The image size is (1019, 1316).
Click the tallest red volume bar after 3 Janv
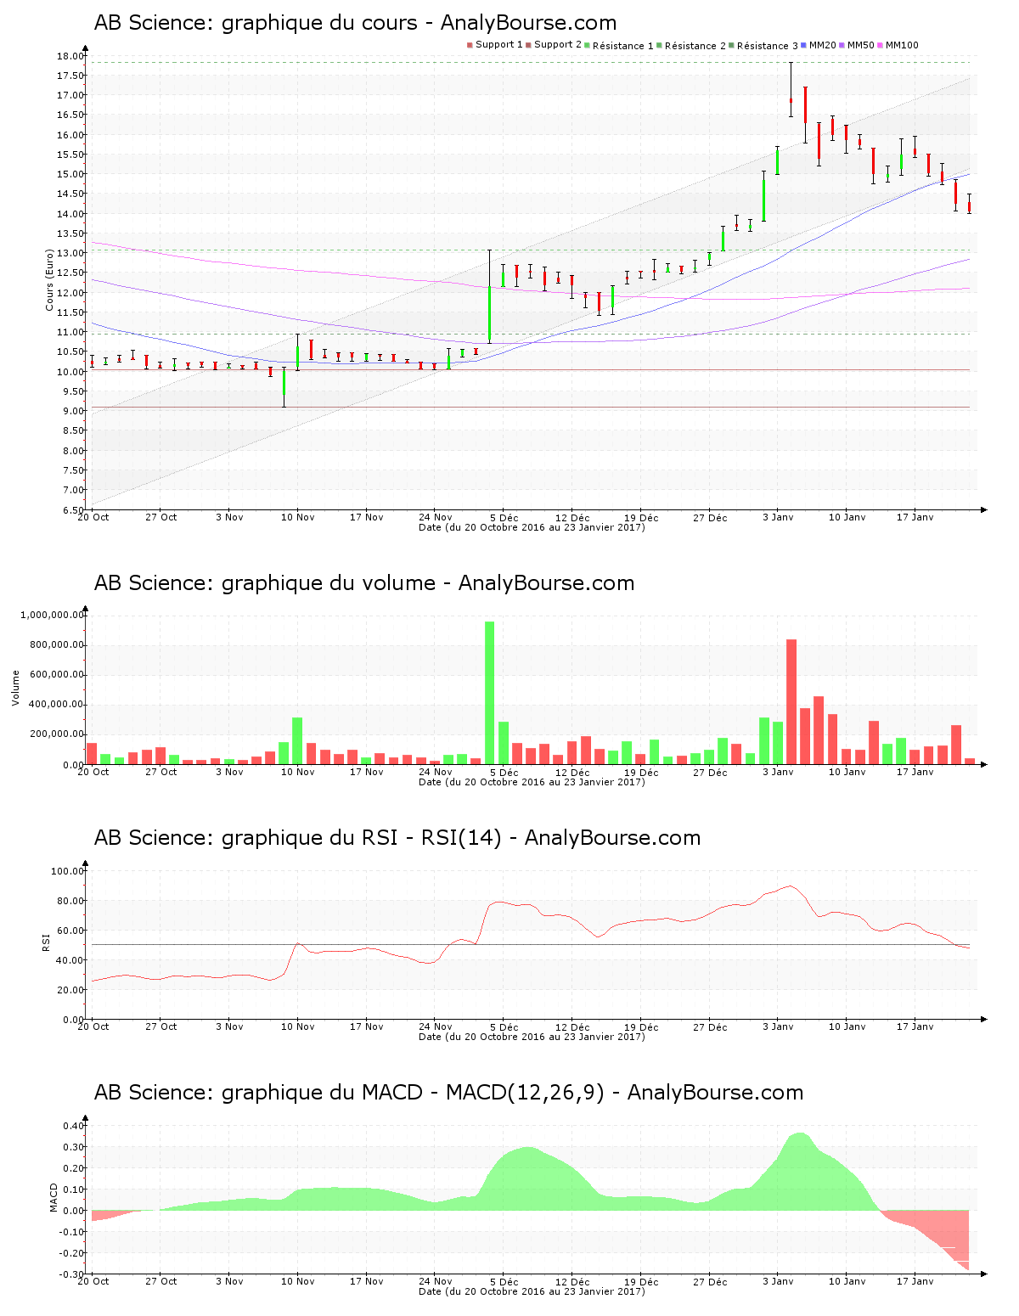tap(791, 702)
